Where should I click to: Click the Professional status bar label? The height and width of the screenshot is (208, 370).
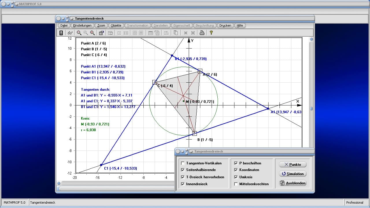click(355, 203)
